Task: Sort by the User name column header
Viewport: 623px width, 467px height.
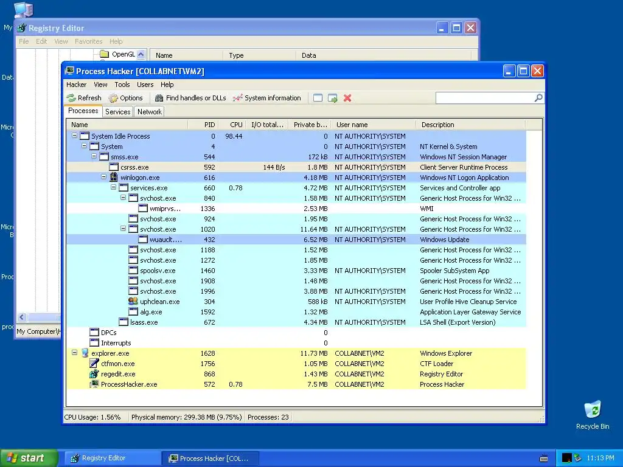Action: (373, 125)
